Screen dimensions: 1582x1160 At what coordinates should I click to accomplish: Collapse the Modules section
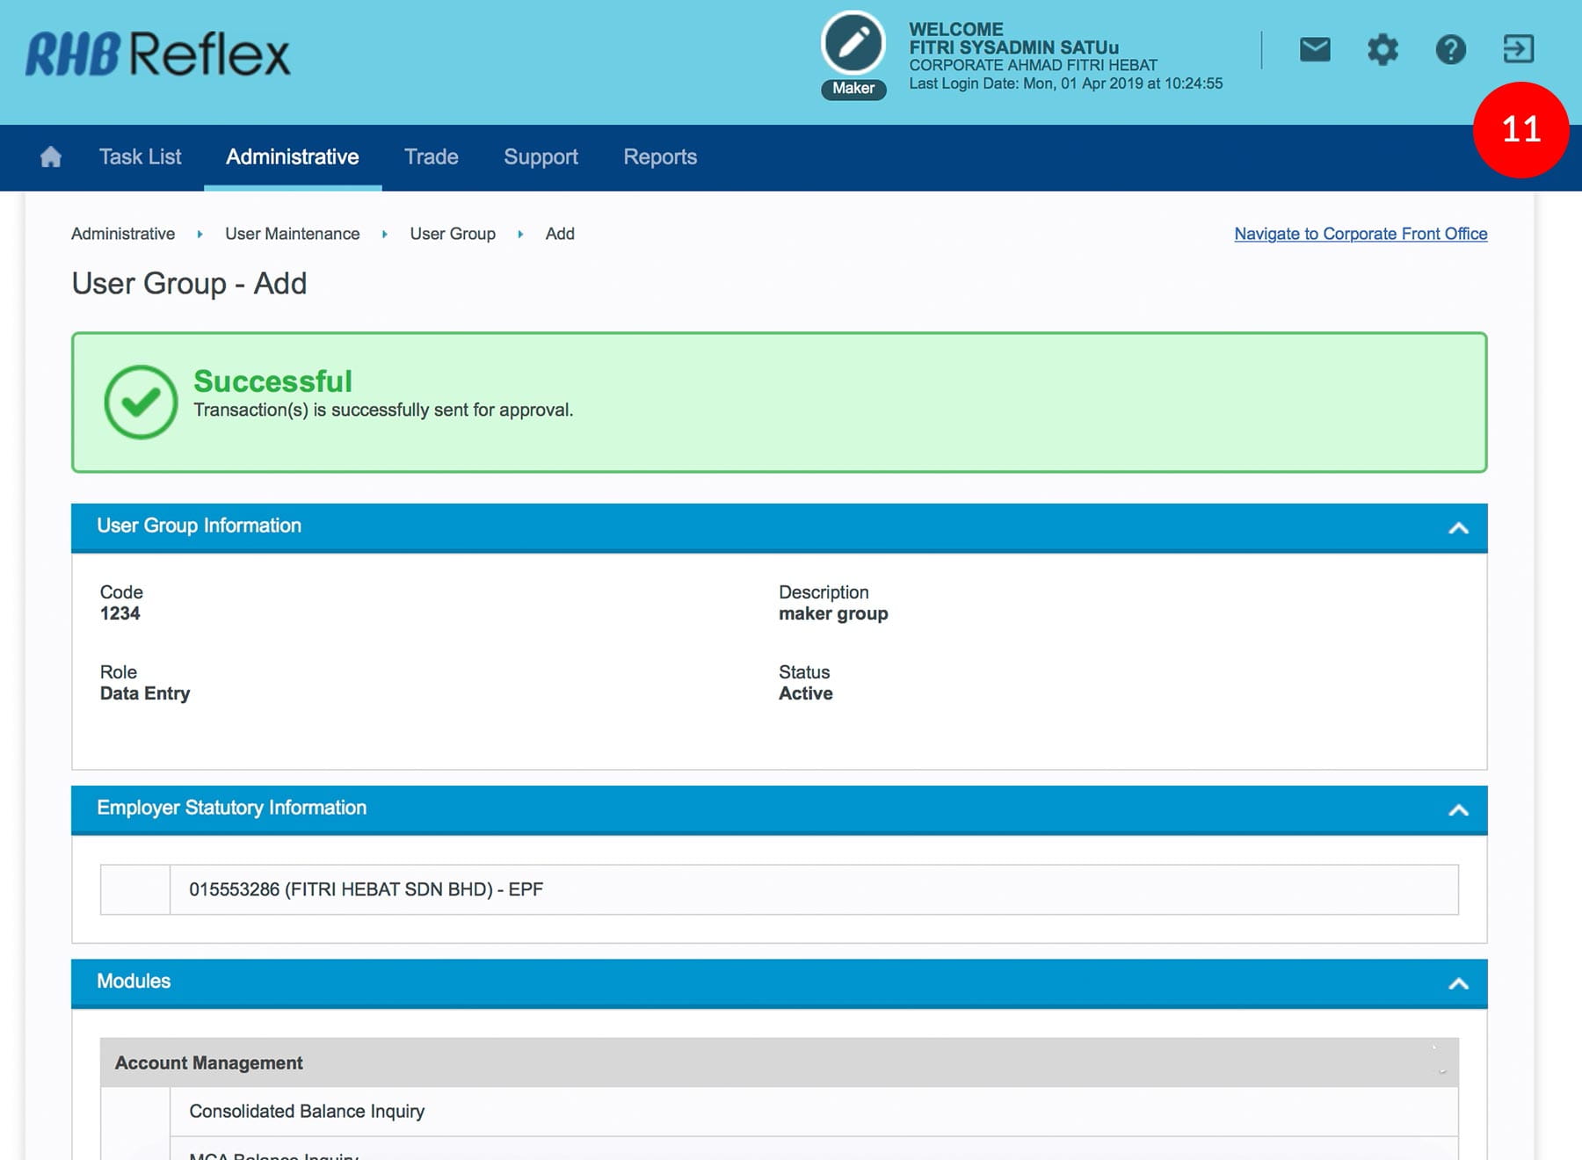[1458, 984]
